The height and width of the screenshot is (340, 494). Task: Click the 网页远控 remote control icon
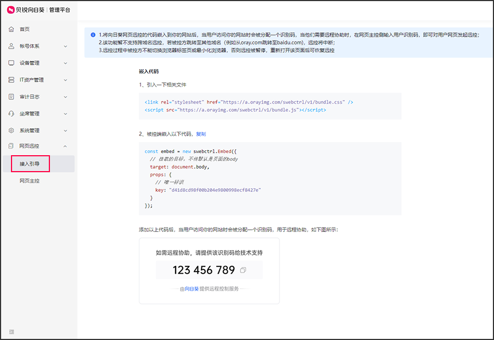tap(12, 146)
